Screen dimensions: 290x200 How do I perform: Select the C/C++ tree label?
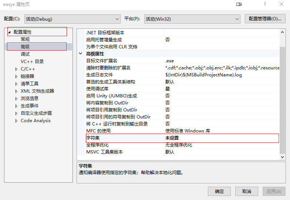click(28, 69)
